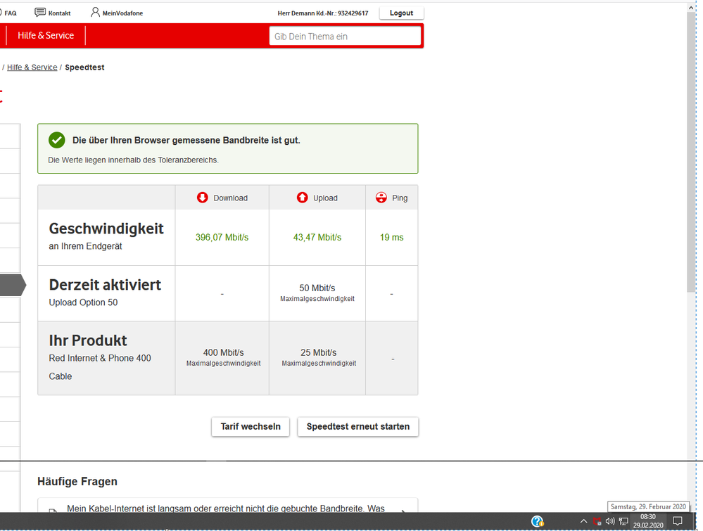Click the 50 Mbit/s activated upload value

[x=317, y=288]
